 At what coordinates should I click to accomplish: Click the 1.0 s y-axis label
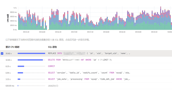click(x=15, y=8)
